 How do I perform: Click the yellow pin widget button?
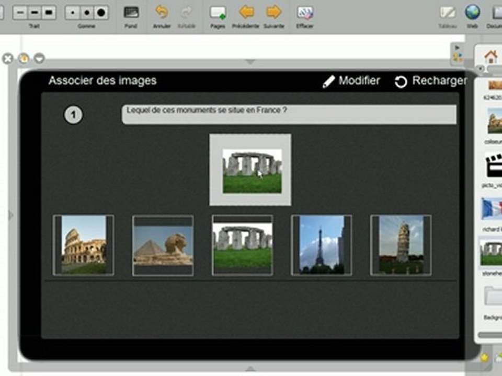pos(24,58)
